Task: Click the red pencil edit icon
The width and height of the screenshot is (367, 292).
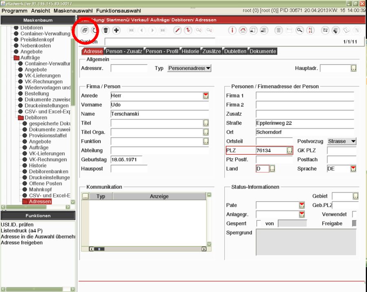Action: pos(177,31)
